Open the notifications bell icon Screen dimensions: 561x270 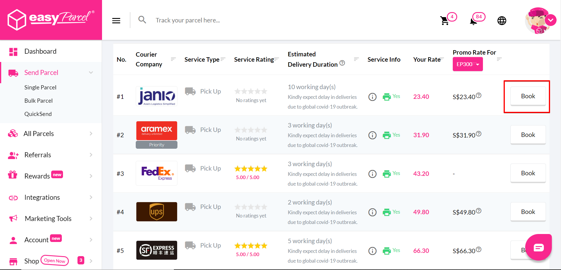point(474,21)
